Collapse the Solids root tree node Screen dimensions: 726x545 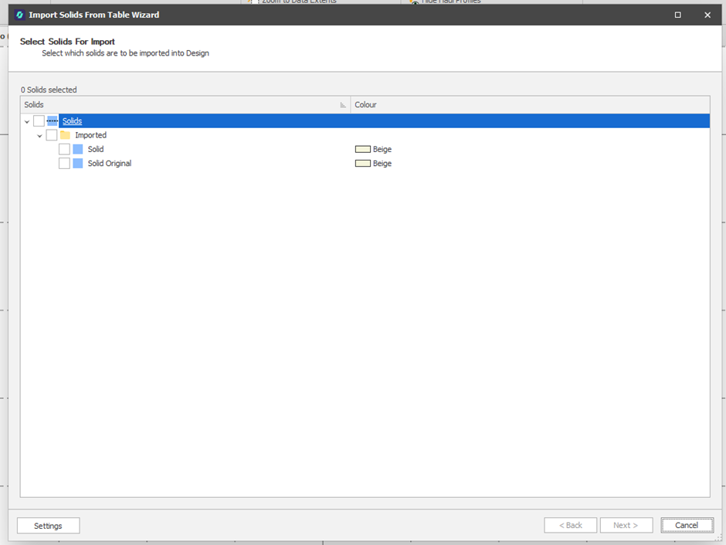point(27,121)
